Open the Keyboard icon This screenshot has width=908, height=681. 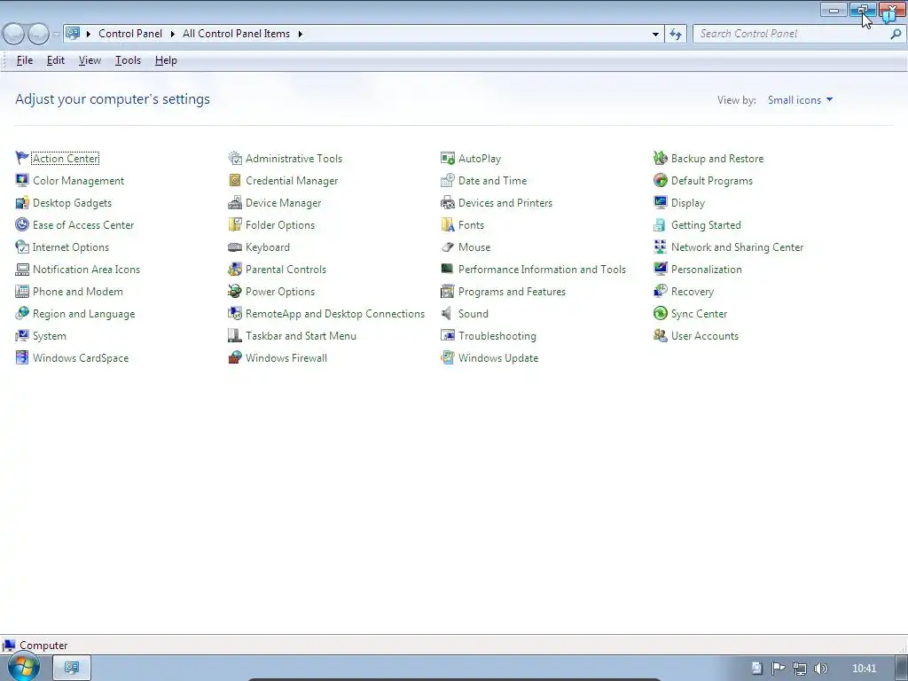(x=234, y=247)
